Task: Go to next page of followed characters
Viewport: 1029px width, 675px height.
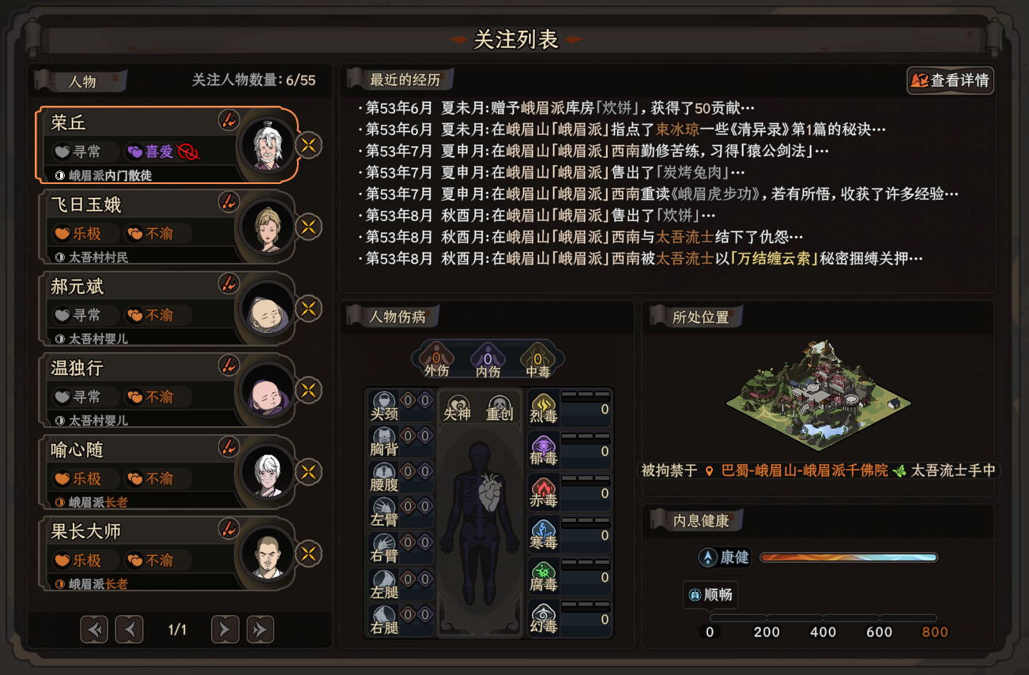Action: (x=224, y=629)
